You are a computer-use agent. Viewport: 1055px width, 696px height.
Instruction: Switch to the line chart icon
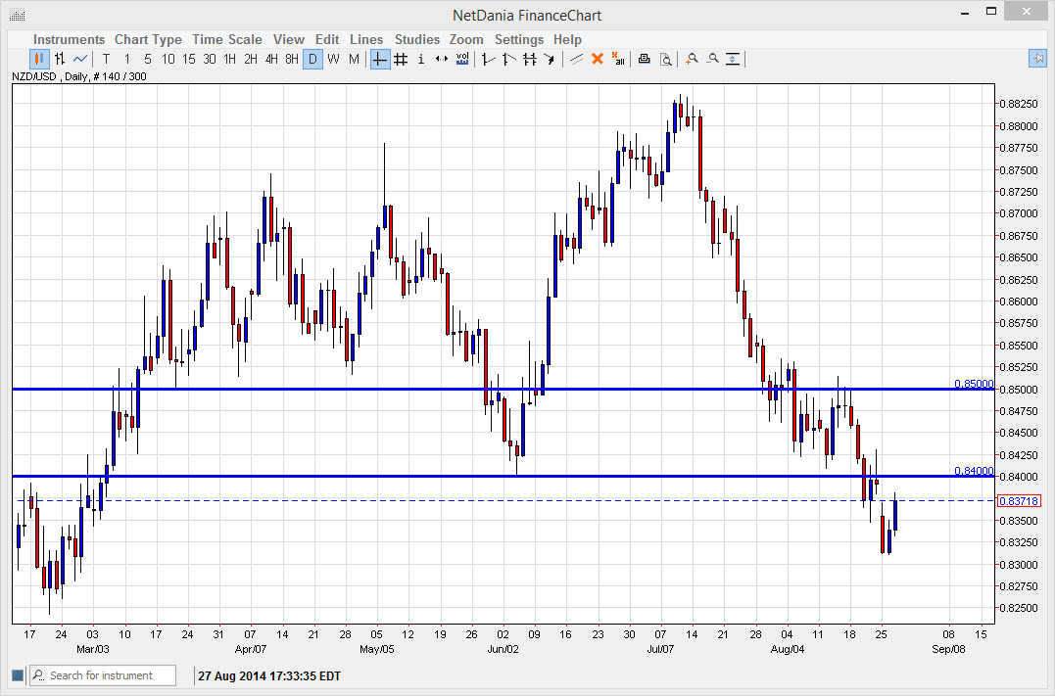click(x=80, y=59)
